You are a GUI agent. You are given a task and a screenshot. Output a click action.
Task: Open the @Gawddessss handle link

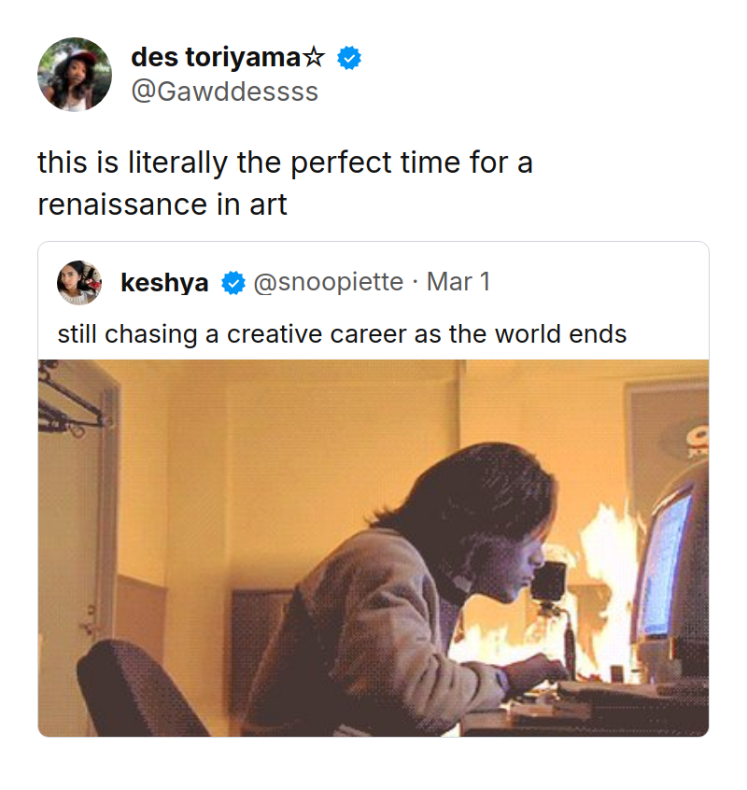click(x=224, y=92)
